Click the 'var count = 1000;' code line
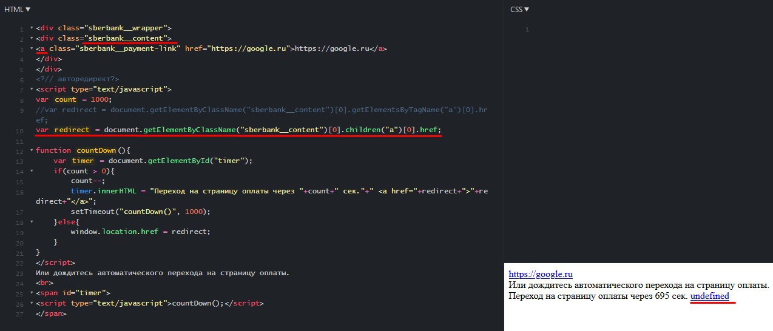The width and height of the screenshot is (773, 331). click(x=74, y=99)
